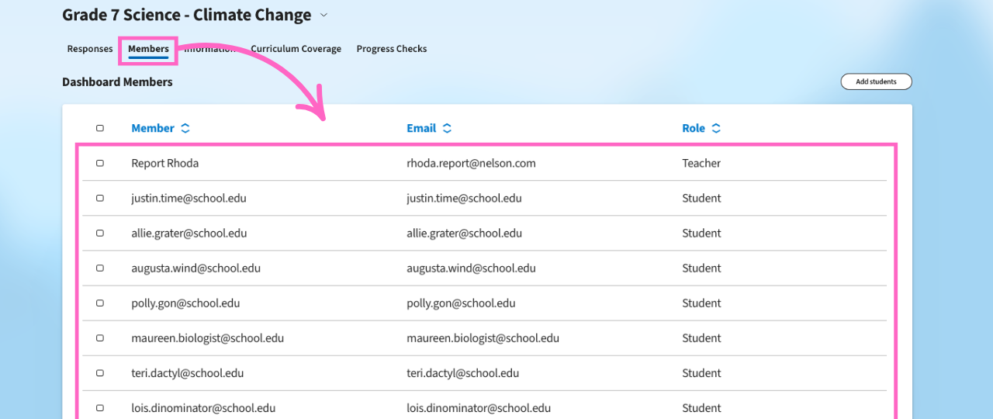The width and height of the screenshot is (993, 419).
Task: Click allie.grater@school.edu in the Member column
Action: 189,233
